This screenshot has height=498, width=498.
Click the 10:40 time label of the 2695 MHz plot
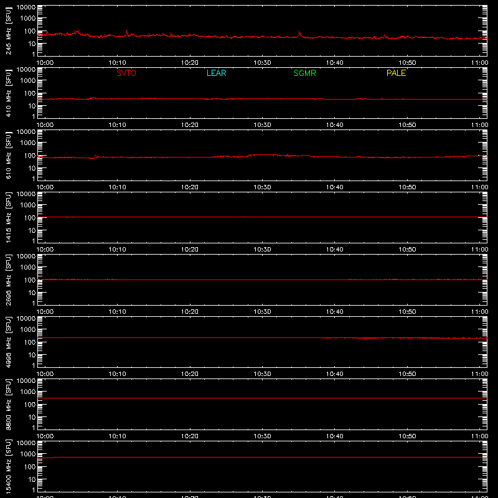pyautogui.click(x=334, y=312)
